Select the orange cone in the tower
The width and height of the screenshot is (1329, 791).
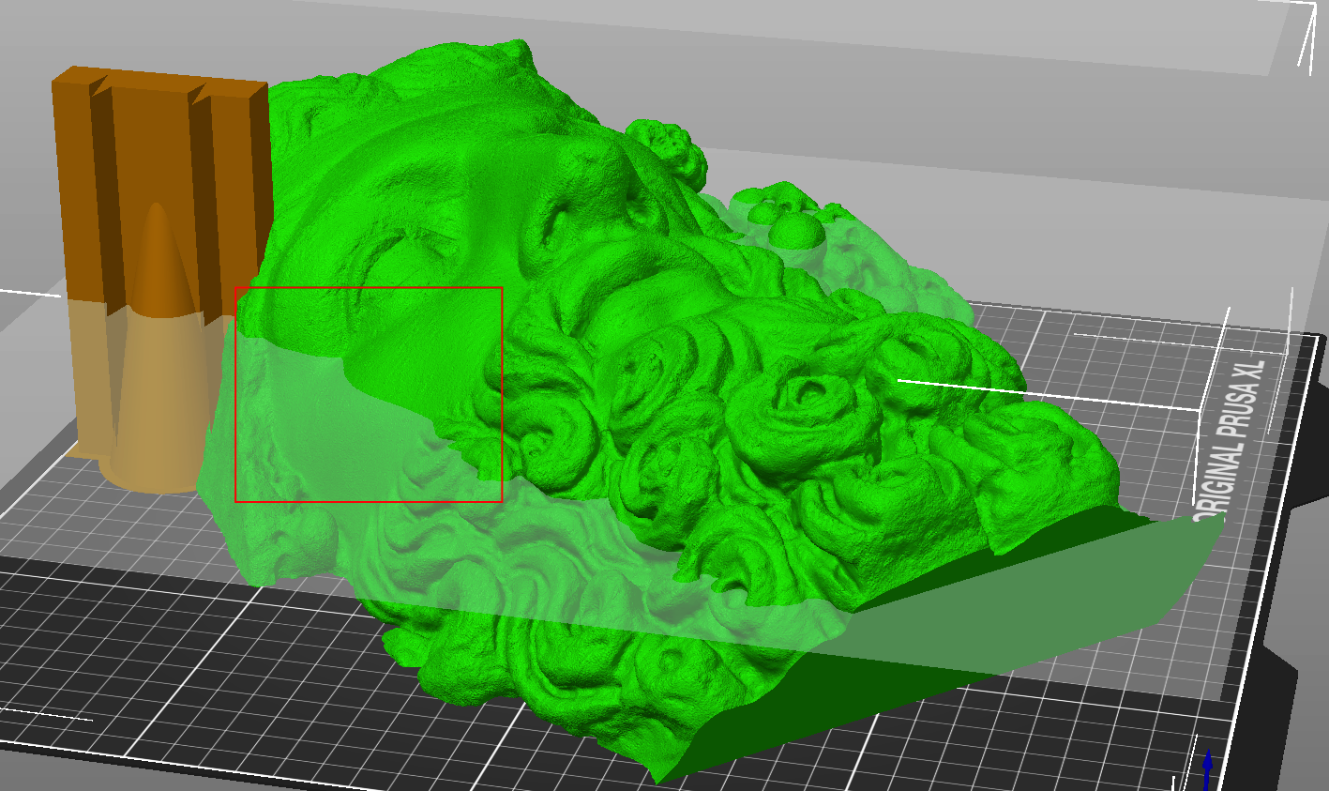[158, 347]
